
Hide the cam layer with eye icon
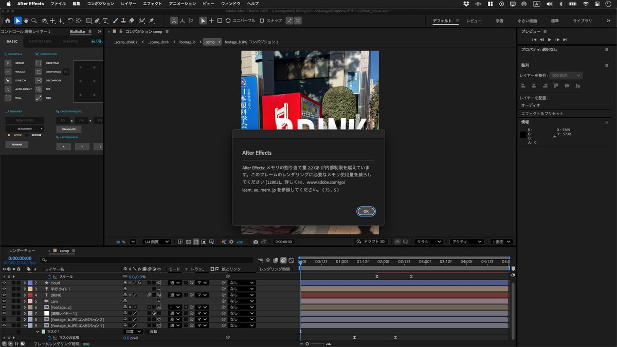[x=4, y=301]
